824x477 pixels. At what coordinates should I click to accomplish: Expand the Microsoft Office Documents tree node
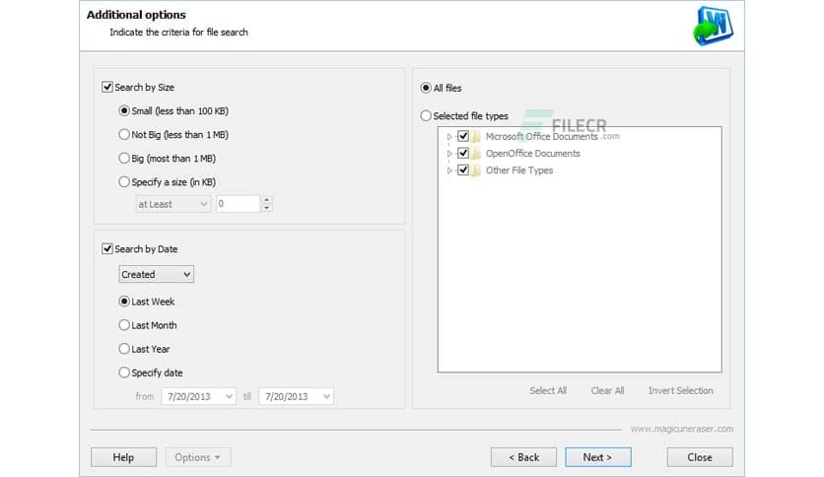449,137
